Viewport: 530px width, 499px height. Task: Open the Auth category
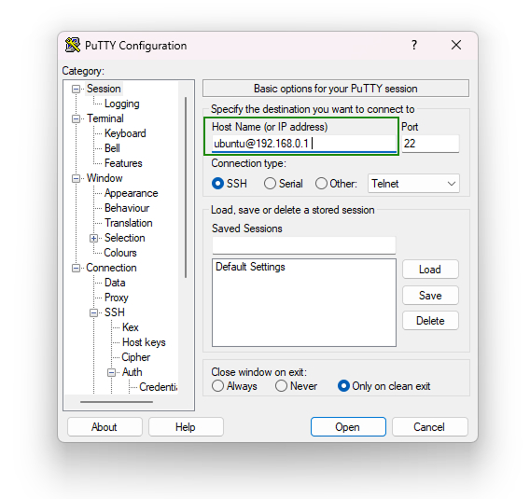pyautogui.click(x=132, y=372)
